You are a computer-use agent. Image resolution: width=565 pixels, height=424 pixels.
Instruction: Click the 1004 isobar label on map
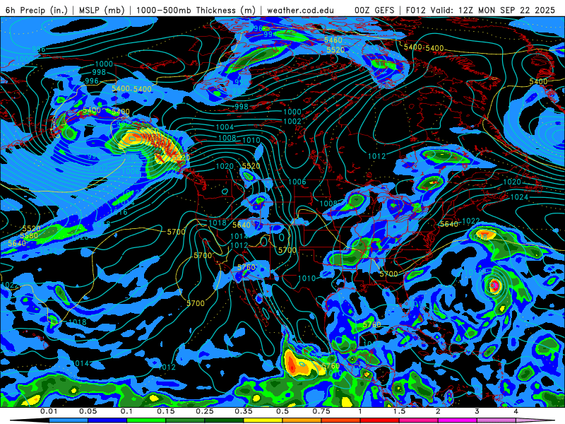coord(225,127)
